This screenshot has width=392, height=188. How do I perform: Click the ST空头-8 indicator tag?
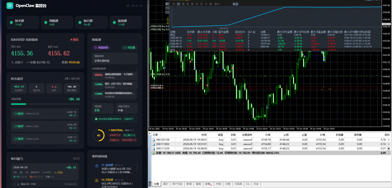[115, 140]
